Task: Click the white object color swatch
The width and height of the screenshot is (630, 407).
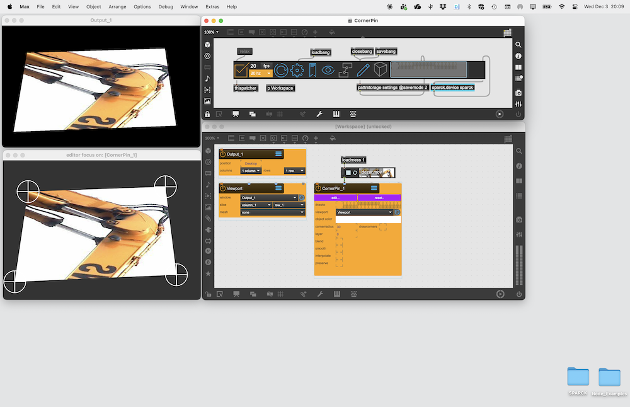Action: (368, 220)
